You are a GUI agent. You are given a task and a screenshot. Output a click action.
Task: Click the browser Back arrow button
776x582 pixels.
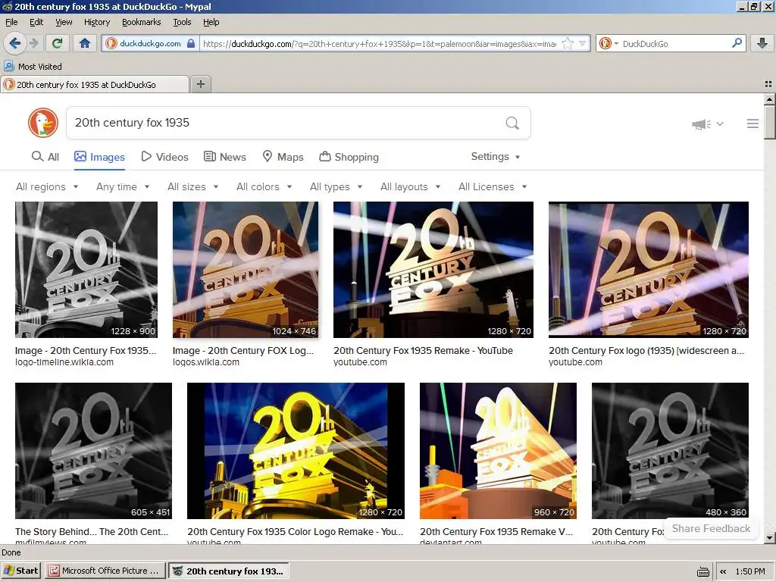(x=15, y=43)
